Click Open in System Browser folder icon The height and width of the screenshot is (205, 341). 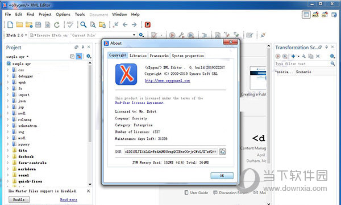(102, 25)
